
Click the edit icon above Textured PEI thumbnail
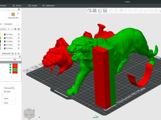(x=18, y=13)
